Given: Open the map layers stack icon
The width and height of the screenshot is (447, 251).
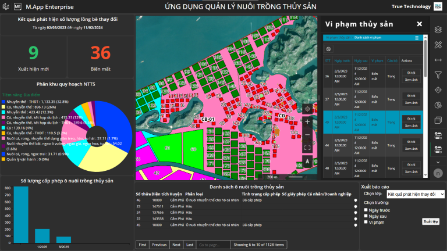Looking at the screenshot, I should pos(438,30).
